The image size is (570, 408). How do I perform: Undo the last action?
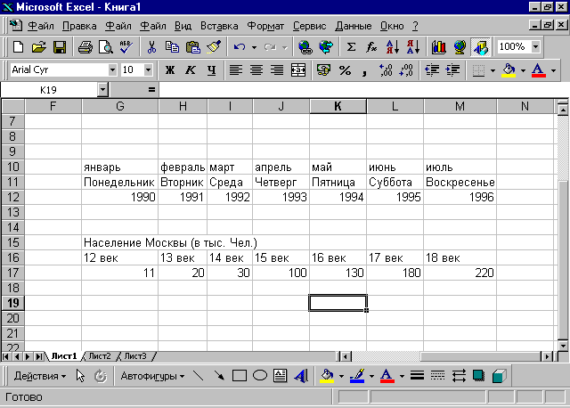(x=240, y=47)
